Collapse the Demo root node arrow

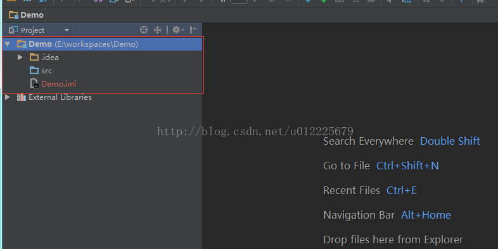[8, 44]
